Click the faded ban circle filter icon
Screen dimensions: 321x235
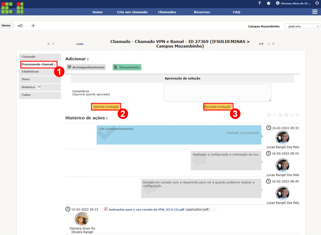click(x=297, y=115)
